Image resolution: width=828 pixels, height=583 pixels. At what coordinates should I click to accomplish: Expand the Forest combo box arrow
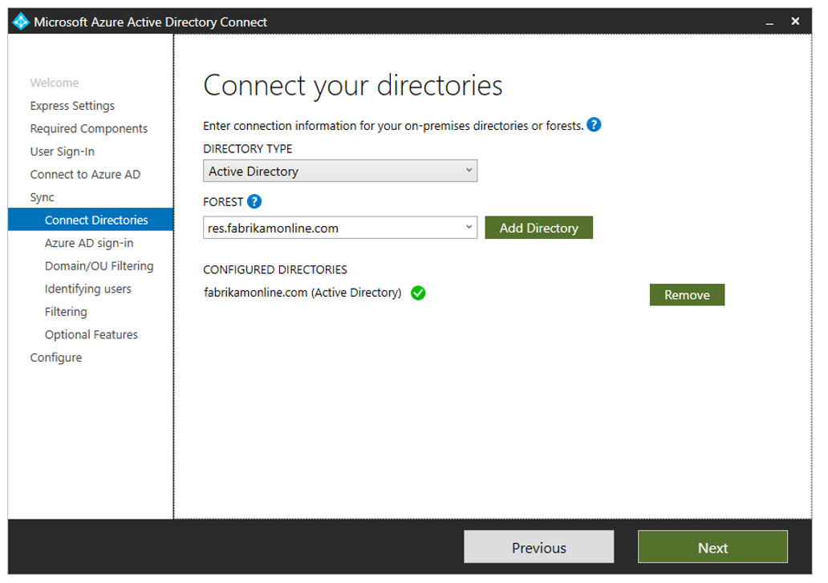coord(469,227)
